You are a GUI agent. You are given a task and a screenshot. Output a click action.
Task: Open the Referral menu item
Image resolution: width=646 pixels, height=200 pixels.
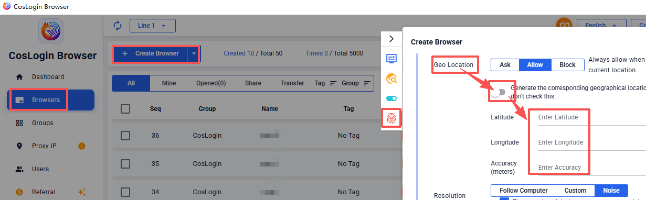pos(50,192)
